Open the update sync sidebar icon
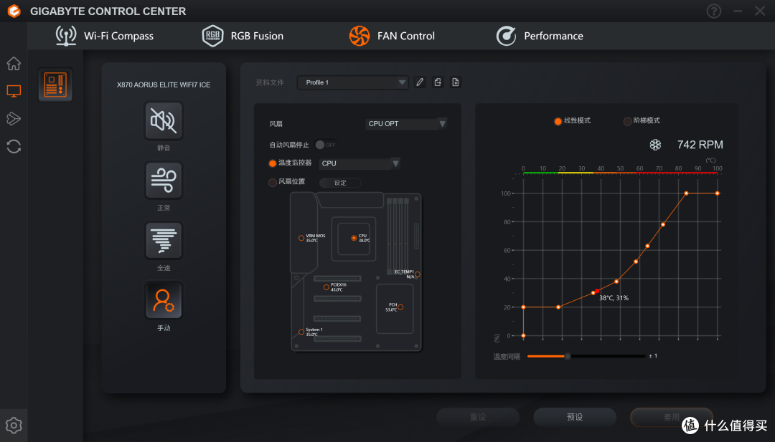The width and height of the screenshot is (775, 442). tap(14, 147)
